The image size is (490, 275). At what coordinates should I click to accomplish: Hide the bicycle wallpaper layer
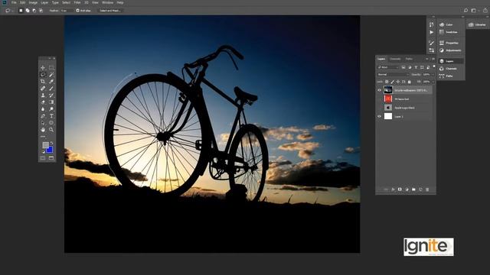[380, 90]
